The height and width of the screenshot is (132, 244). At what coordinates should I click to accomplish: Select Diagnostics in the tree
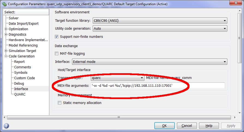17,35
